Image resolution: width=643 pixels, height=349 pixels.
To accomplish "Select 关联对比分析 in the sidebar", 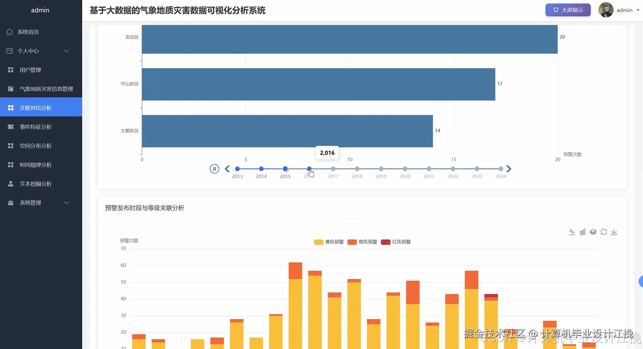I will pyautogui.click(x=41, y=108).
